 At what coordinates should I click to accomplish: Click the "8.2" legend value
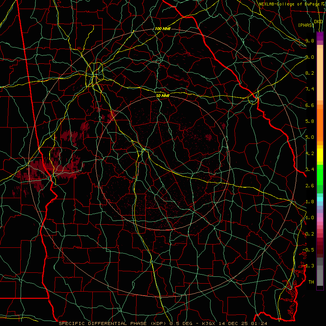pyautogui.click(x=310, y=73)
